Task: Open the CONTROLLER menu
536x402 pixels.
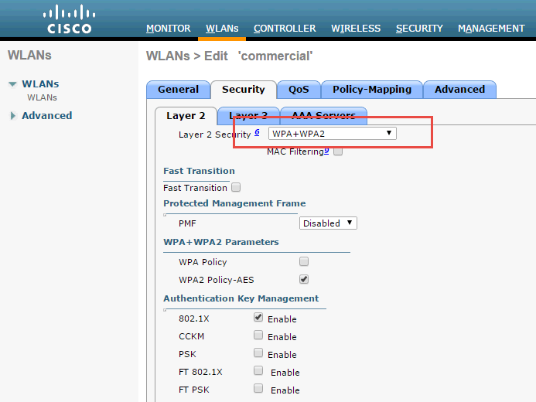Action: [285, 29]
